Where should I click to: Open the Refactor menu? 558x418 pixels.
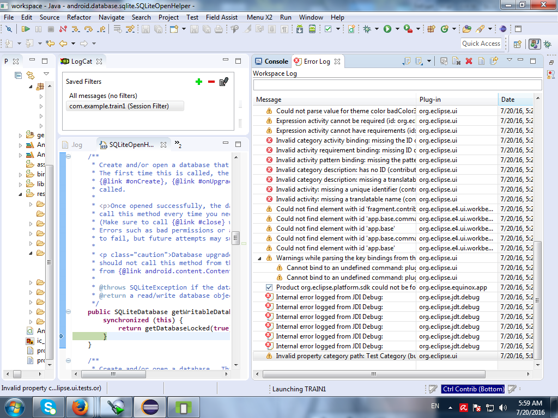(x=79, y=17)
